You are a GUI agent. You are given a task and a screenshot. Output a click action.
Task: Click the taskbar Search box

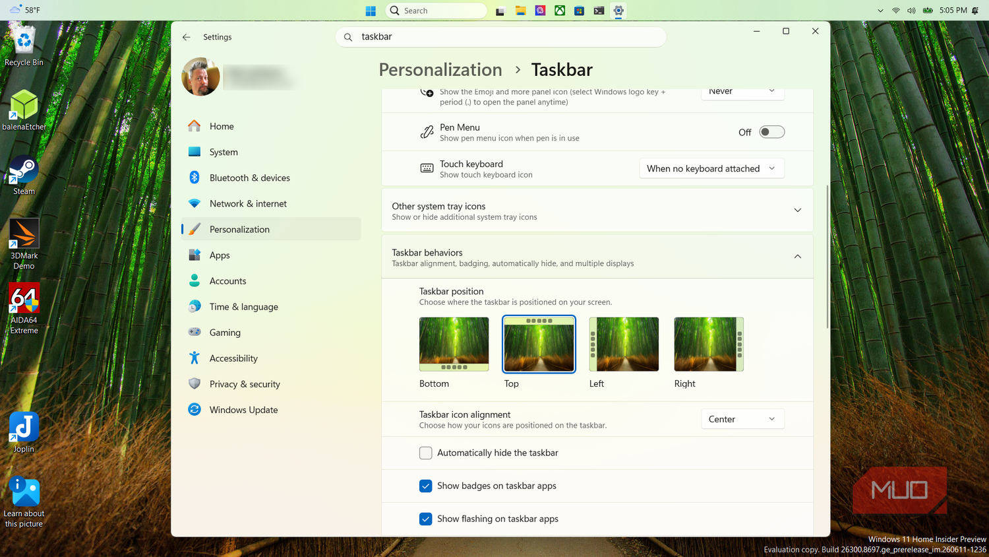436,11
